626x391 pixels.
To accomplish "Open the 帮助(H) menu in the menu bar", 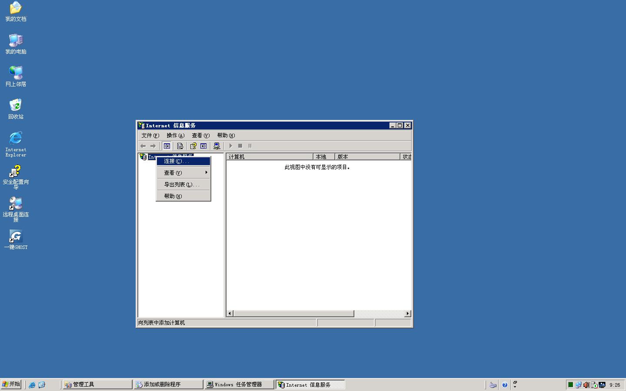I will coord(226,136).
